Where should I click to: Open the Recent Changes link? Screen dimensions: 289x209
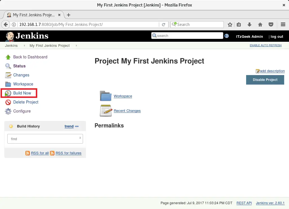point(127,111)
